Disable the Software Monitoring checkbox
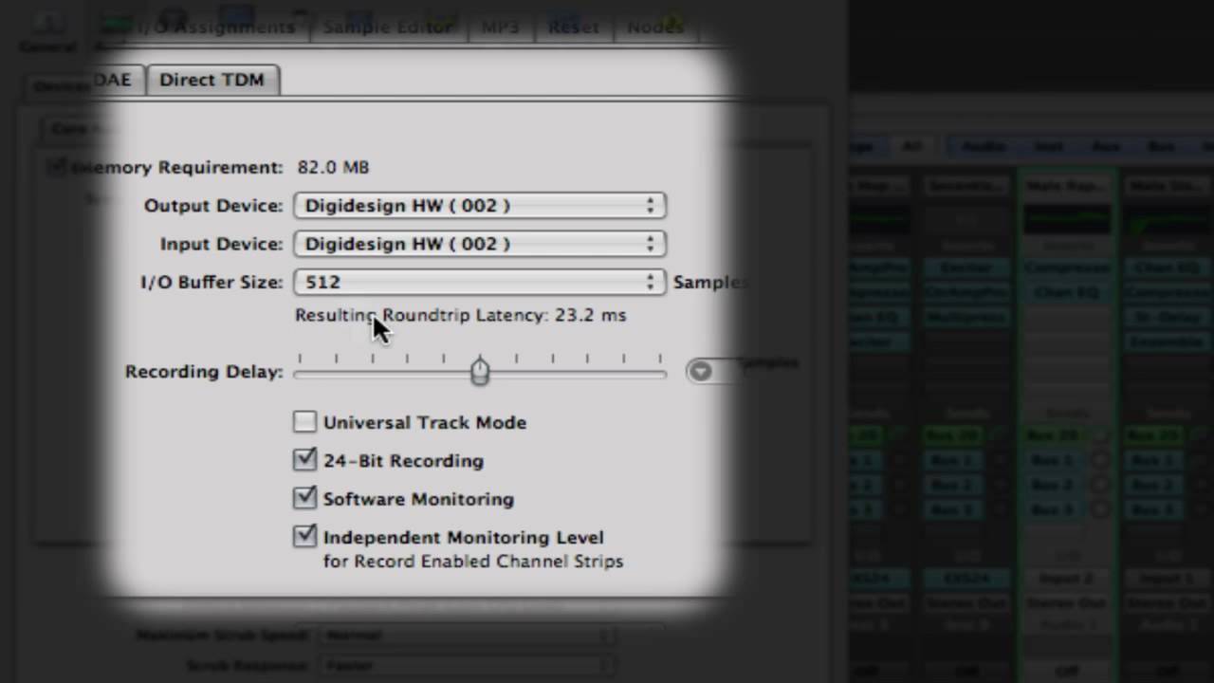The image size is (1214, 683). 304,498
